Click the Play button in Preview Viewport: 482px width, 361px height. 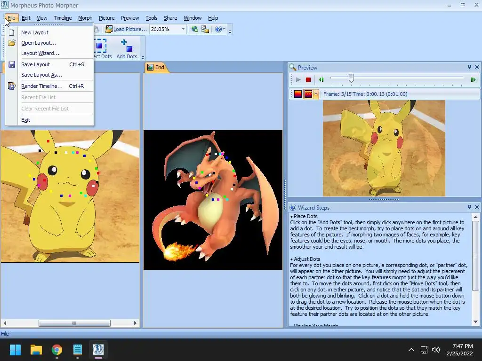click(298, 80)
